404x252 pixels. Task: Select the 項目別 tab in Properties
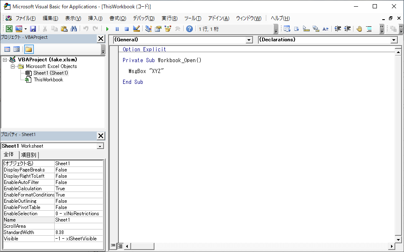28,155
